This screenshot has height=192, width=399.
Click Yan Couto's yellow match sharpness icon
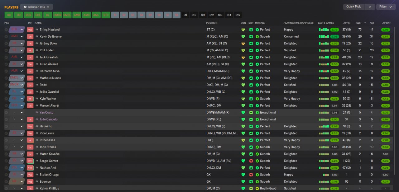251,113
